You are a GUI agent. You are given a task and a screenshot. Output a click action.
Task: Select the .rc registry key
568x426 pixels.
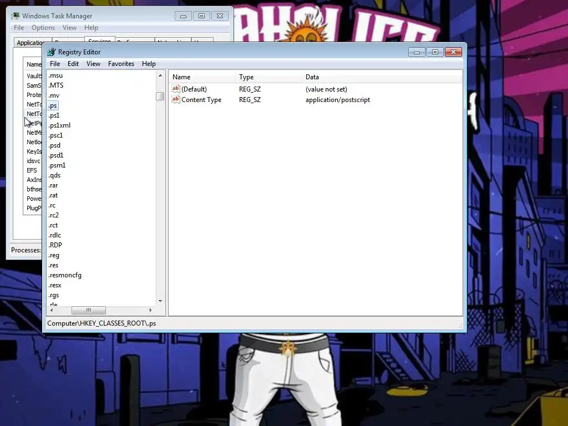click(x=52, y=205)
